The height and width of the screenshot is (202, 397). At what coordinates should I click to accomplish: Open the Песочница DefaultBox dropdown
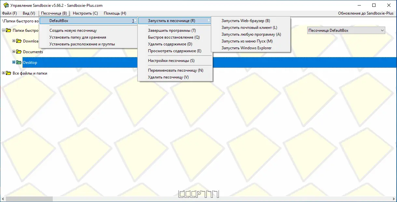coord(346,30)
